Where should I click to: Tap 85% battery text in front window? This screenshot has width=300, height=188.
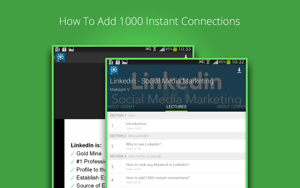pos(222,62)
